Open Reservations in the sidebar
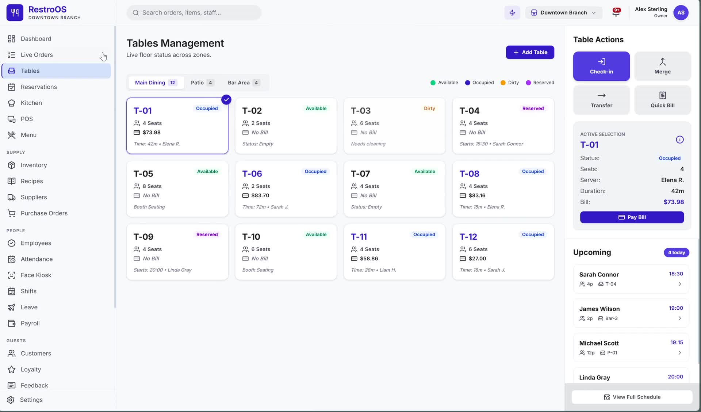Viewport: 701px width, 412px height. pos(56,87)
